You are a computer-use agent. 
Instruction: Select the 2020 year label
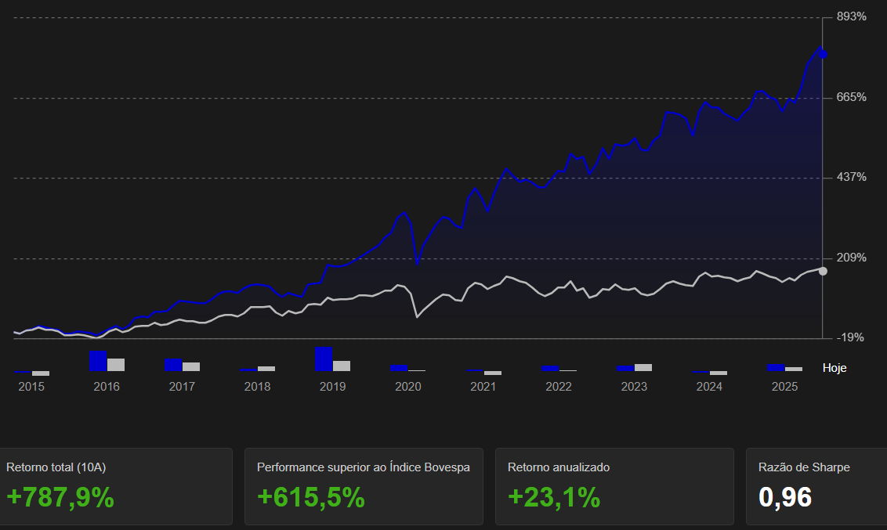click(x=408, y=387)
